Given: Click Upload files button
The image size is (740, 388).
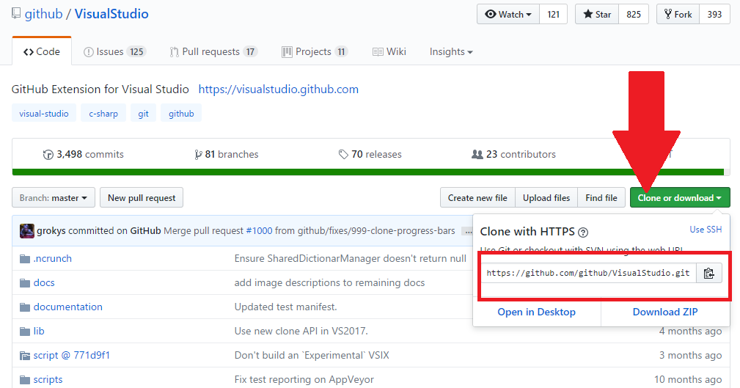Looking at the screenshot, I should pos(546,198).
